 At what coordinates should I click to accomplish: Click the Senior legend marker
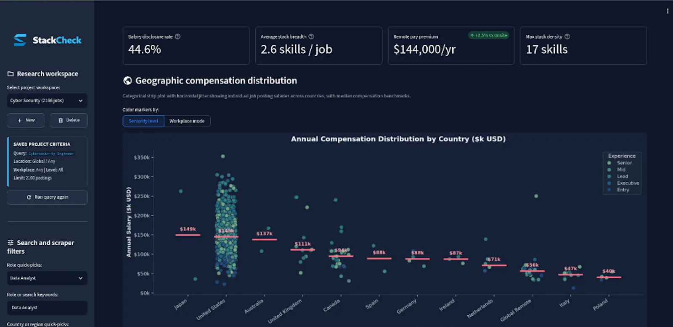(609, 163)
